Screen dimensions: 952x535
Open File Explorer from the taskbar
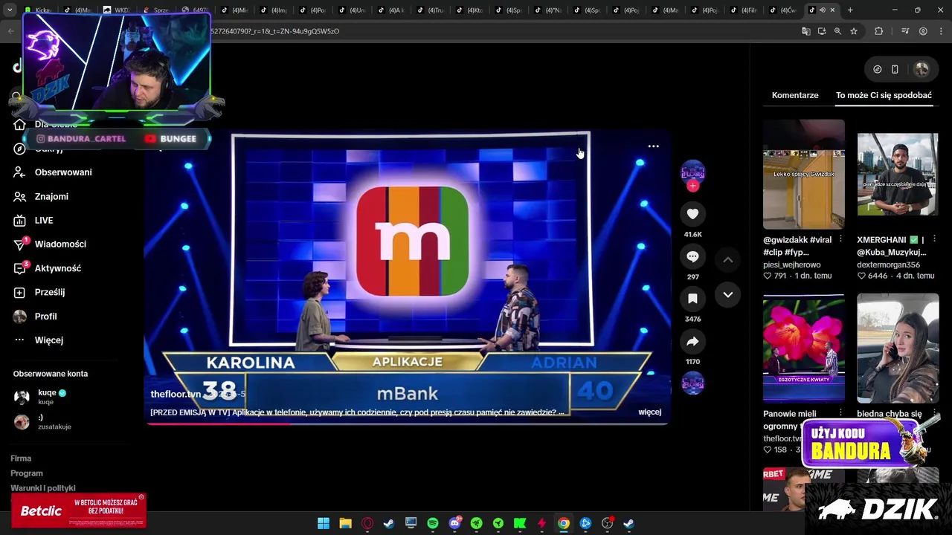click(x=345, y=524)
